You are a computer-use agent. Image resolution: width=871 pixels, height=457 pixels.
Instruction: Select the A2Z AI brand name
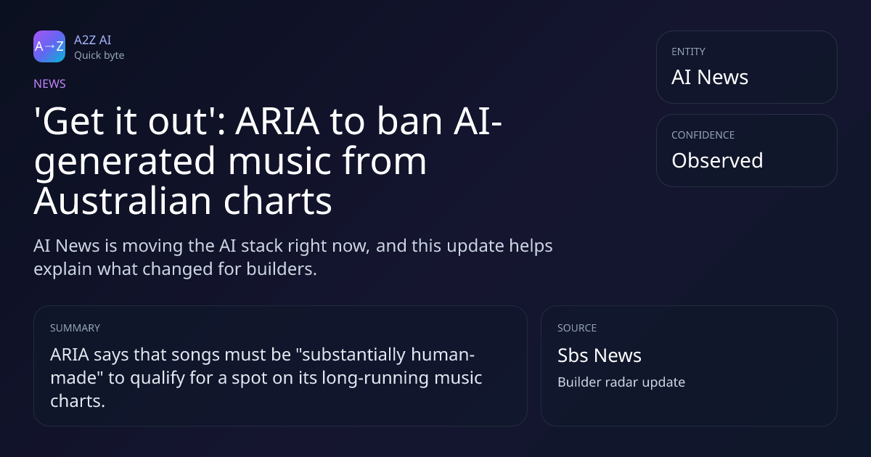93,40
